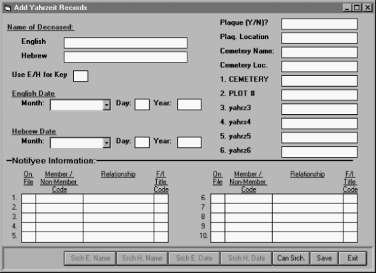Expand the English Date Month dropdown
Viewport: 376px width, 273px height.
(106, 105)
